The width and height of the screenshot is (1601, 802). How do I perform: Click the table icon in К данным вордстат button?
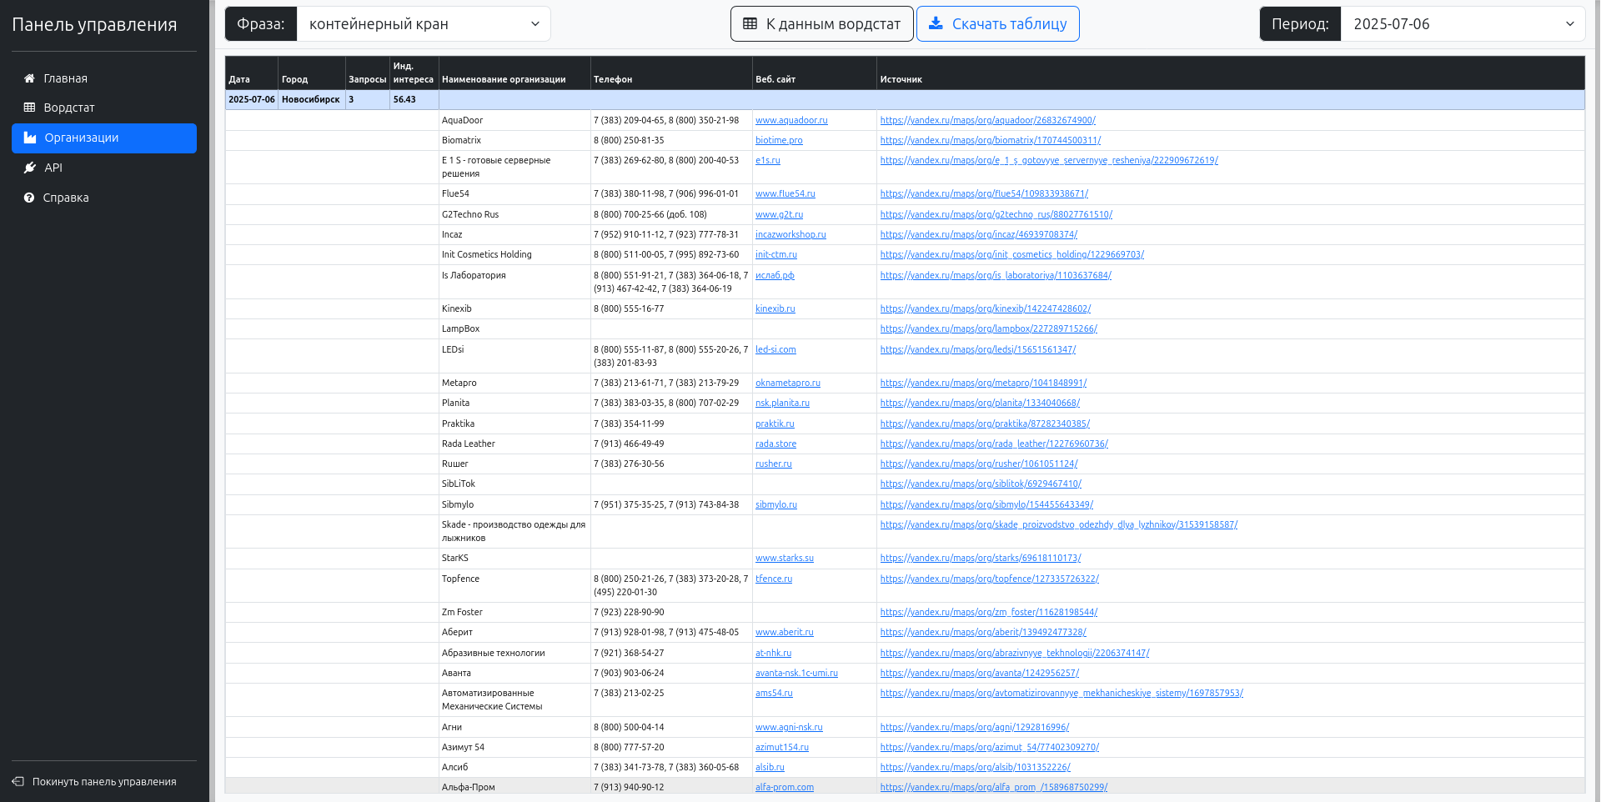tap(750, 23)
